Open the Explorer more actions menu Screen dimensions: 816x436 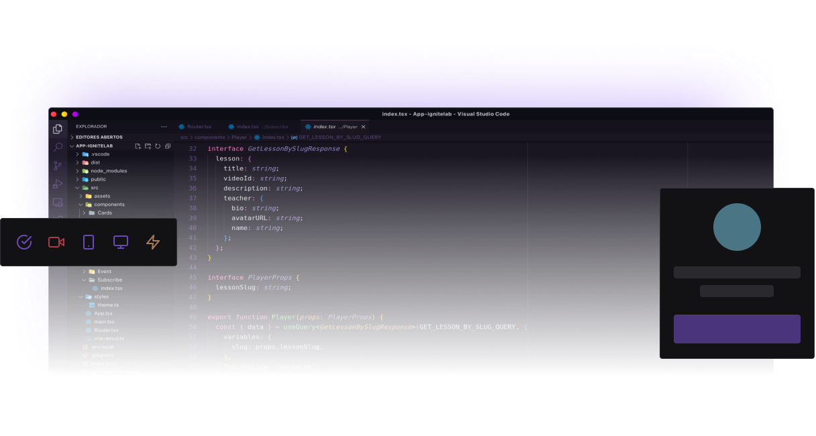[164, 127]
